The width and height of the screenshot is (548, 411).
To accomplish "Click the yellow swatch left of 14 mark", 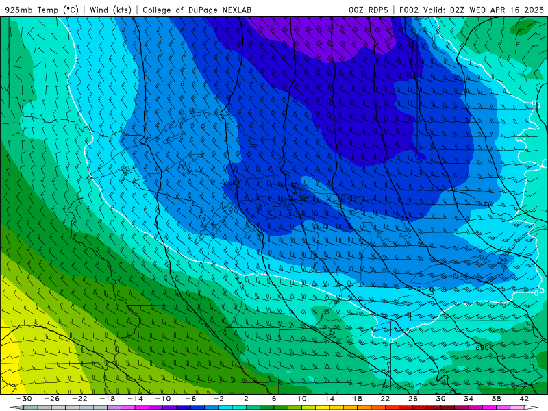I will (x=323, y=408).
